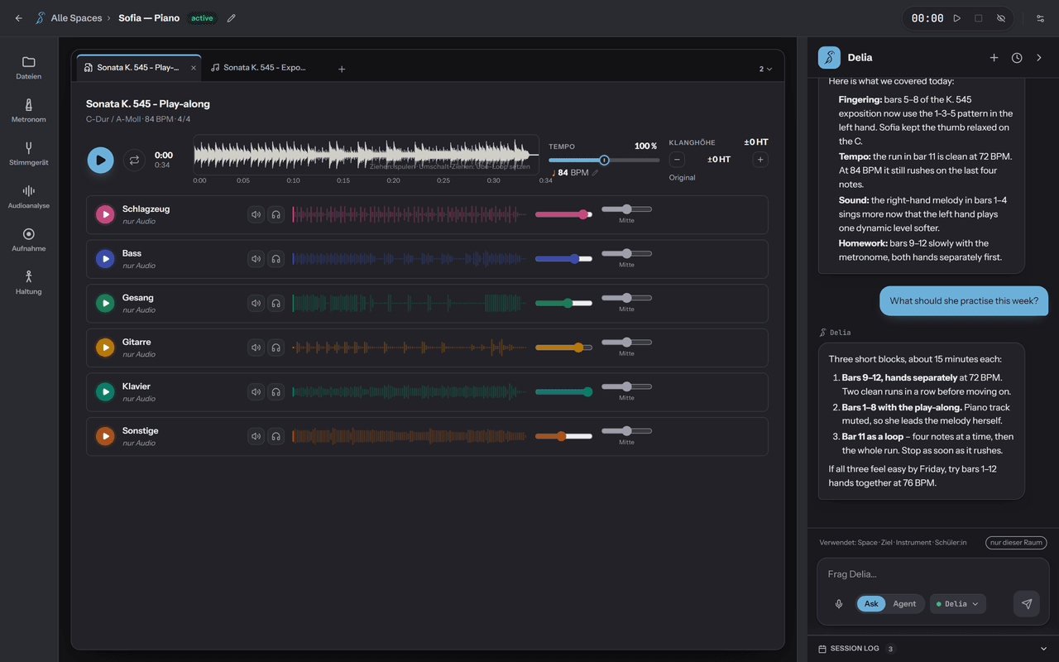1059x662 pixels.
Task: Stop the session timer
Action: (979, 18)
